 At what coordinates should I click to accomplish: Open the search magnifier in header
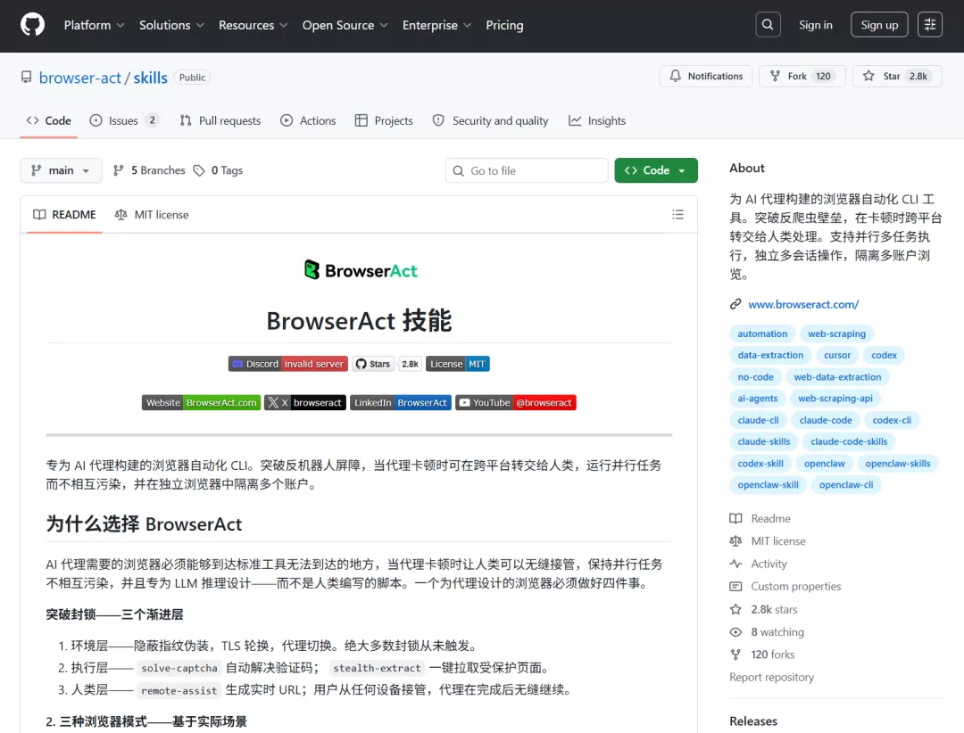768,25
